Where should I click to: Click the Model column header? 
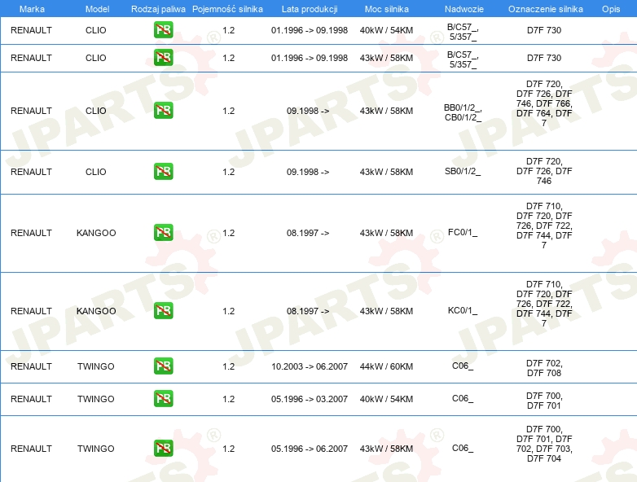point(97,9)
